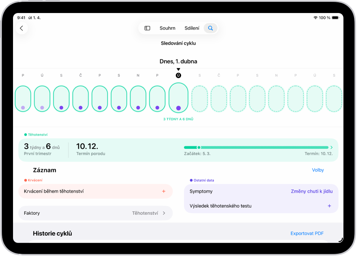Add Krvácení během těhotenství entry

pyautogui.click(x=164, y=191)
